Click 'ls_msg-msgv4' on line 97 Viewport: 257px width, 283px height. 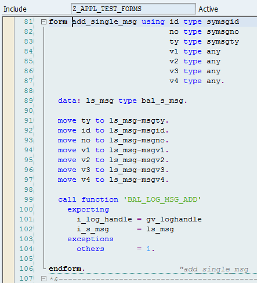[137, 180]
